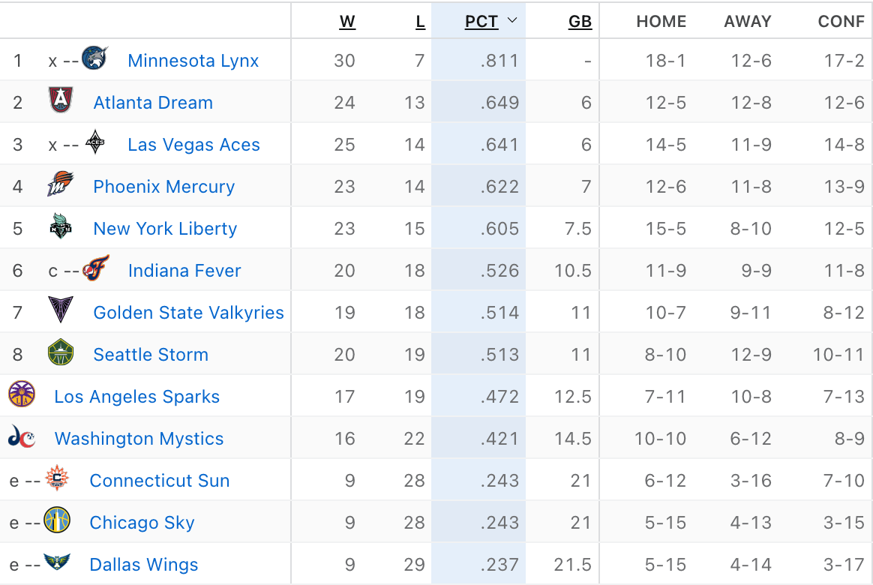Click the Las Vegas Aces logo
Image resolution: width=873 pixels, height=585 pixels.
95,142
